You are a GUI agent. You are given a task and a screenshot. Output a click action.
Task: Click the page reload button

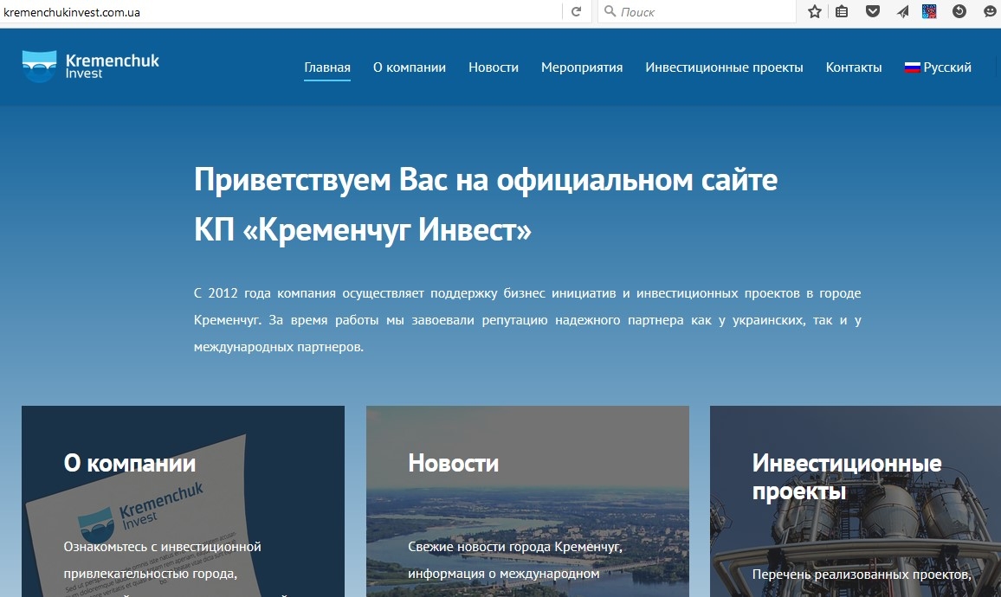576,12
